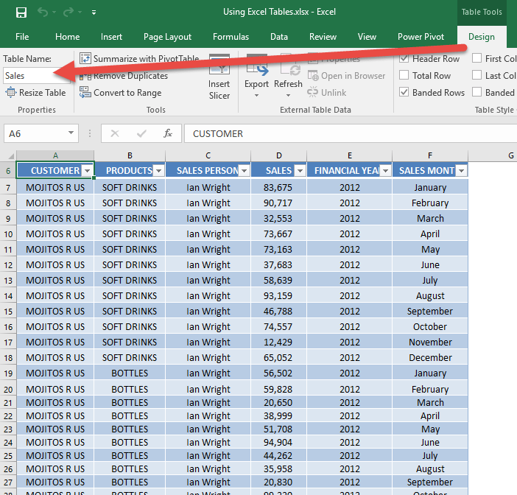This screenshot has width=517, height=495.
Task: Click the Refresh icon
Action: tap(289, 66)
